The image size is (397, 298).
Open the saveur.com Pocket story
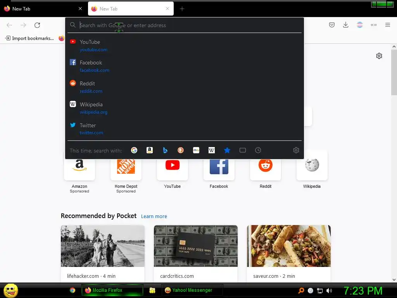coord(288,253)
